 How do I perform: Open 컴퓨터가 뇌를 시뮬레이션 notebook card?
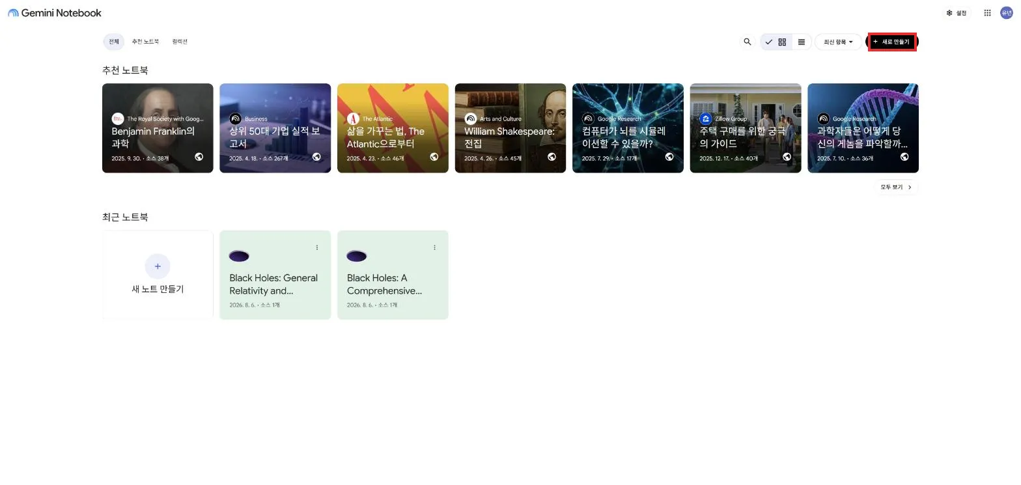coord(628,128)
